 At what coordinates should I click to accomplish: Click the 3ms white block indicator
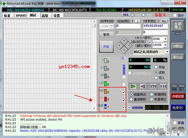click(106, 61)
